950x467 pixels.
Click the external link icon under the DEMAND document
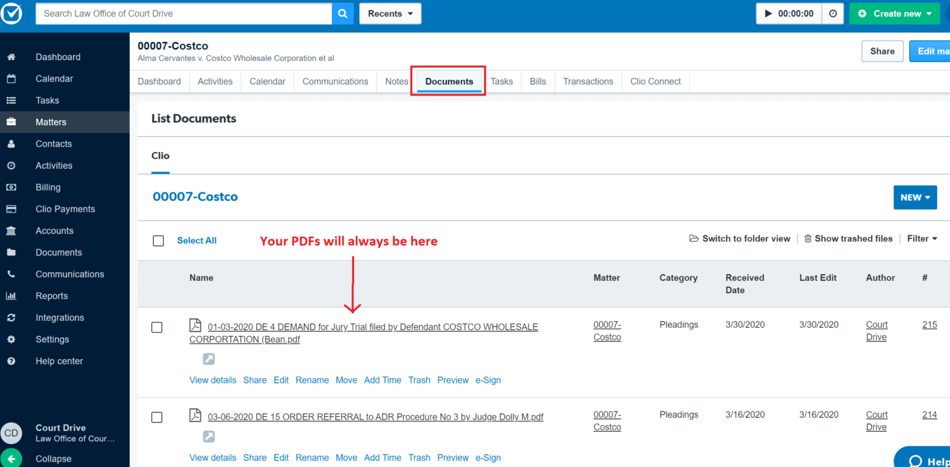tap(208, 358)
